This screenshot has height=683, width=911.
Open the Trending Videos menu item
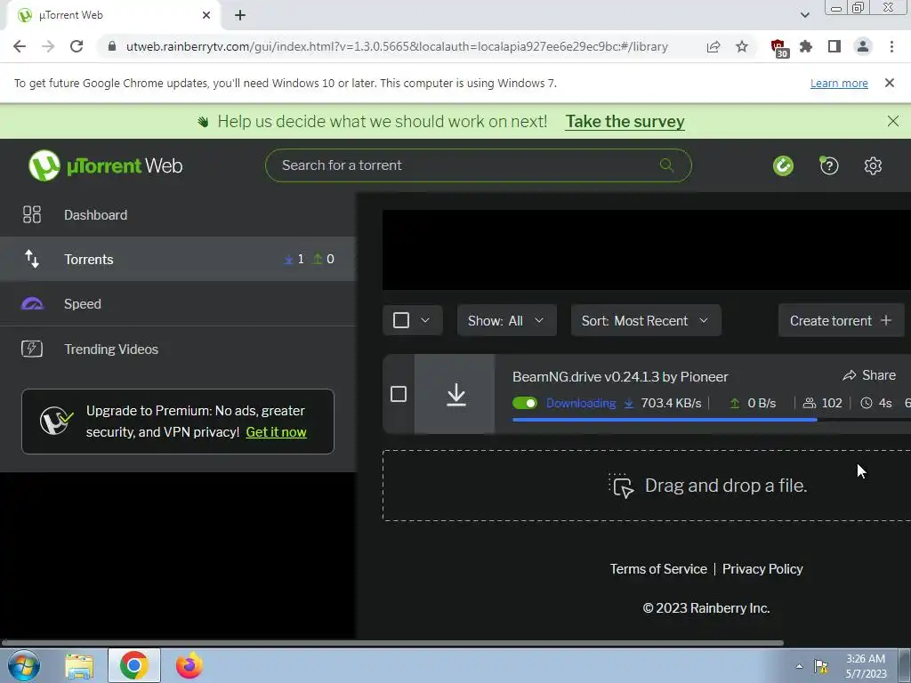click(x=178, y=349)
